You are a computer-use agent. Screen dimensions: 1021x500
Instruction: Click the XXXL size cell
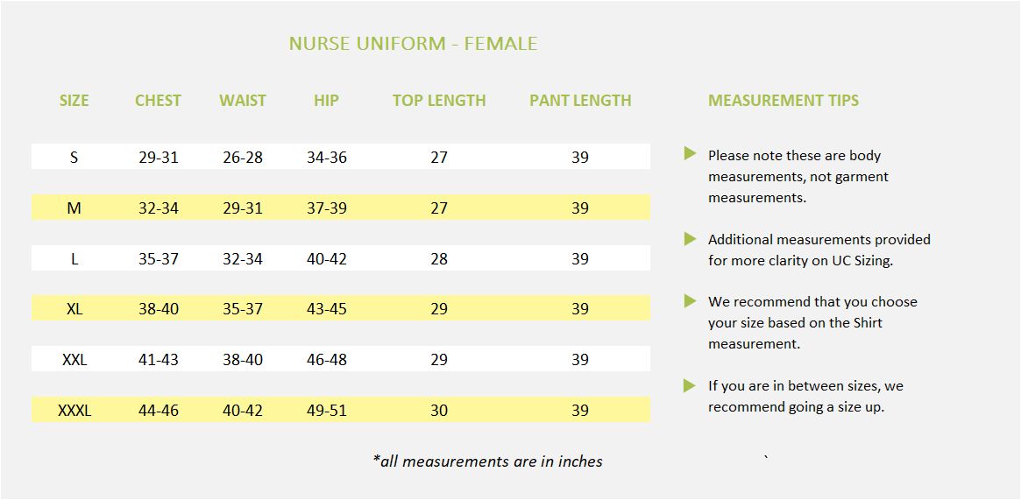point(74,410)
